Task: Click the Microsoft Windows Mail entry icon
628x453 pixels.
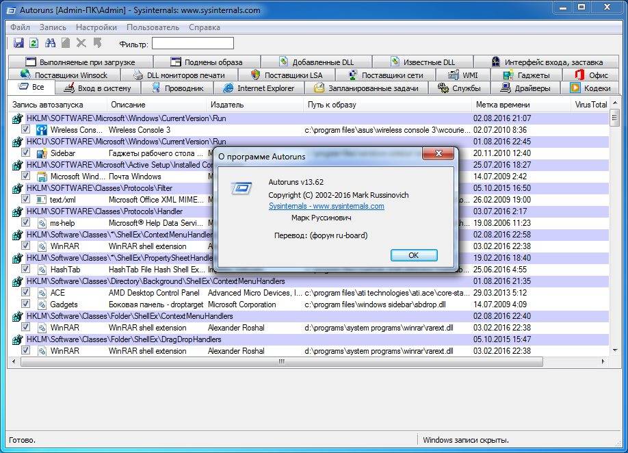Action: [42, 177]
